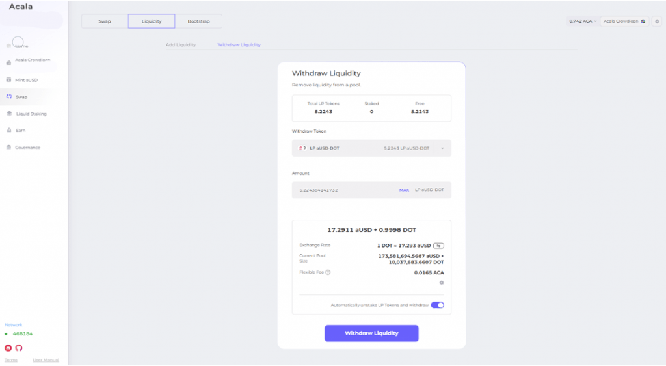This screenshot has width=666, height=366.
Task: Switch to the Bootstrap tab
Action: coord(198,21)
